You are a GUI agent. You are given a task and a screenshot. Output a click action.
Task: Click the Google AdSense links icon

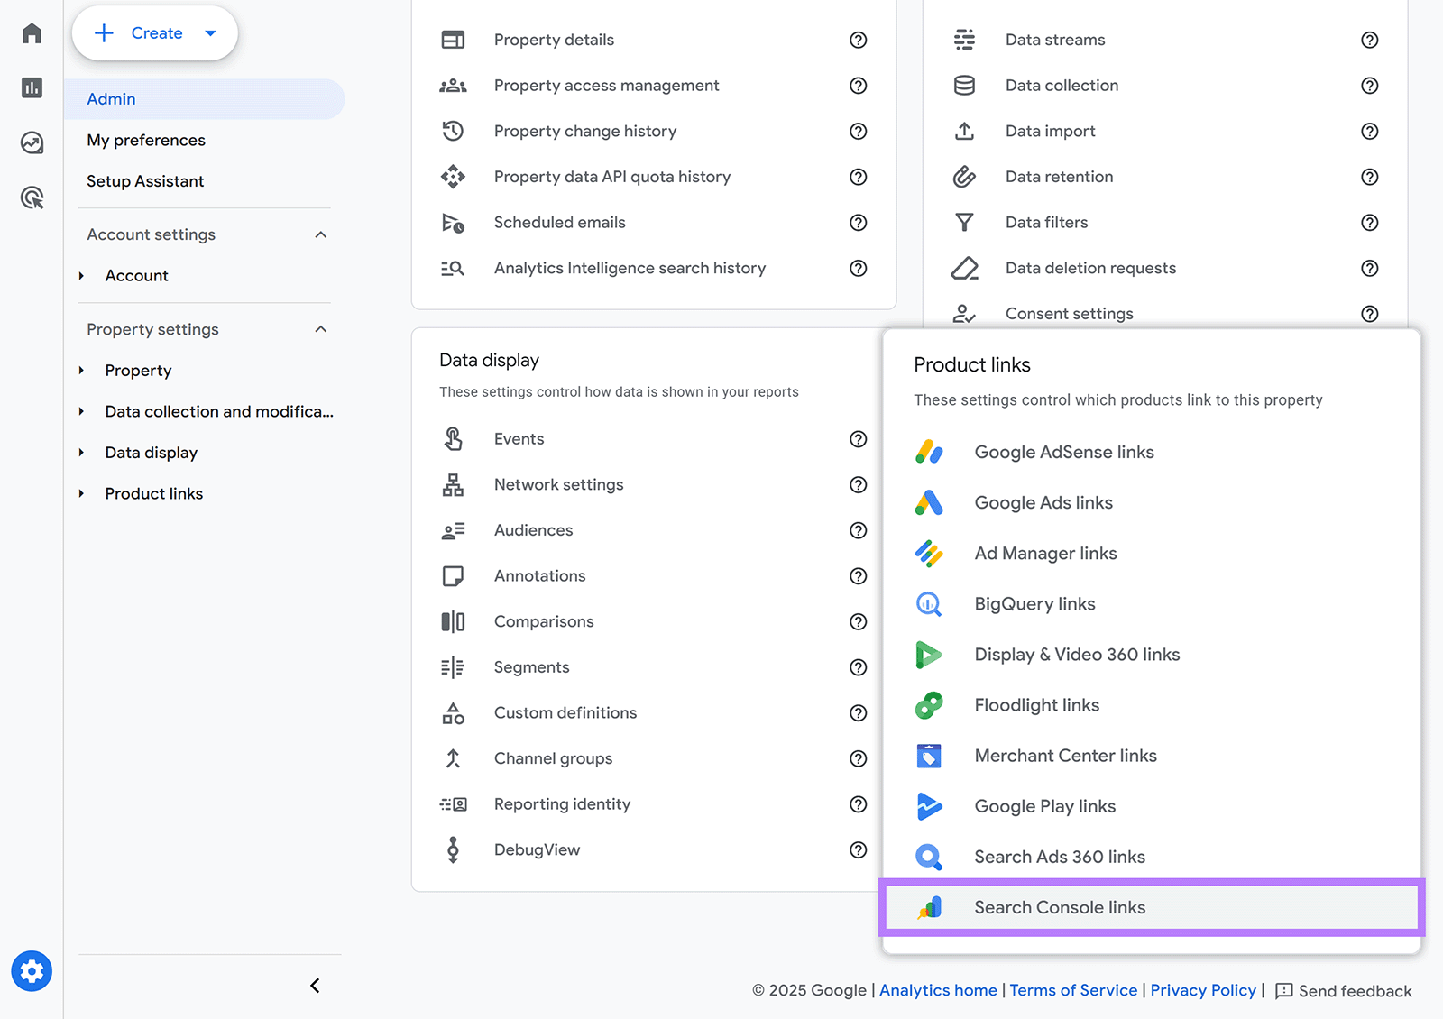[930, 452]
